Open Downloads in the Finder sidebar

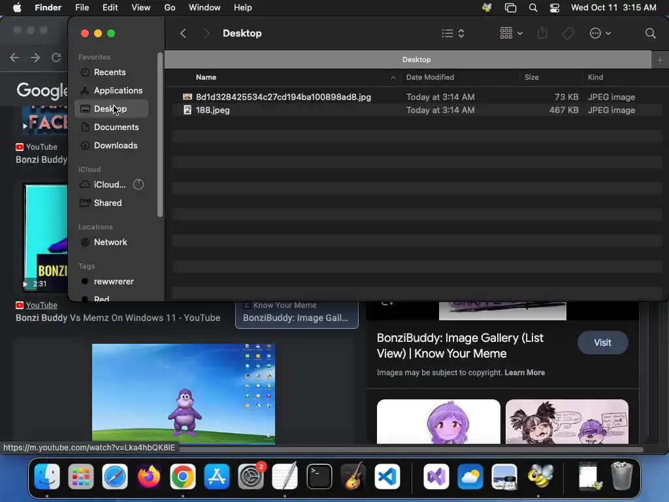coord(116,146)
